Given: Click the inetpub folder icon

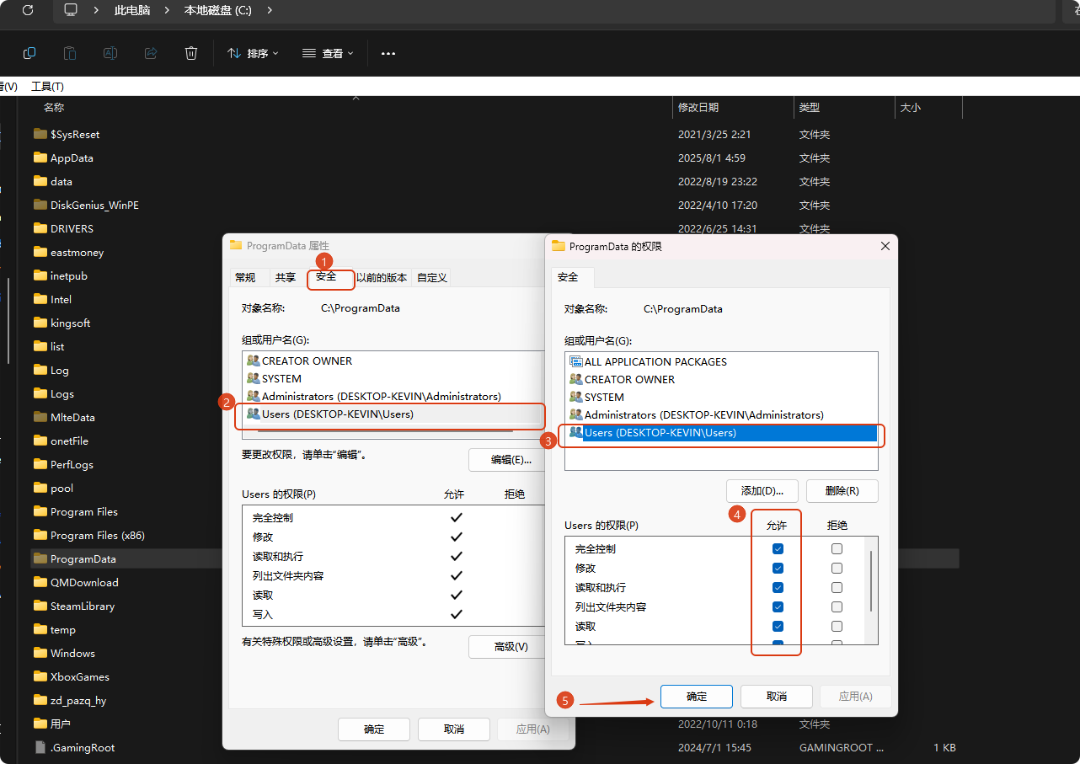Looking at the screenshot, I should click(40, 275).
